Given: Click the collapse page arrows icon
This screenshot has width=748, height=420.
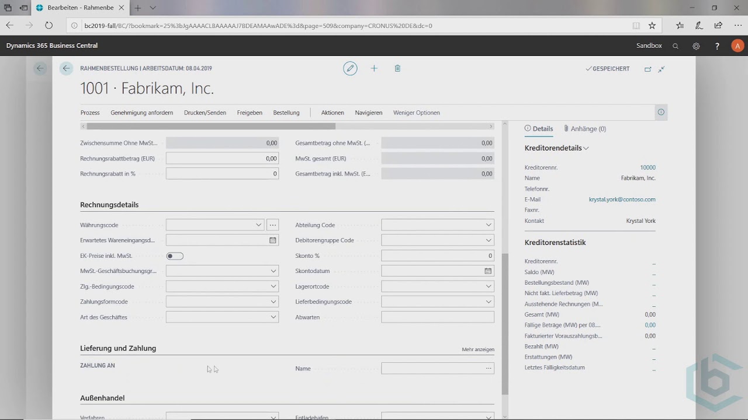Looking at the screenshot, I should click(x=662, y=69).
